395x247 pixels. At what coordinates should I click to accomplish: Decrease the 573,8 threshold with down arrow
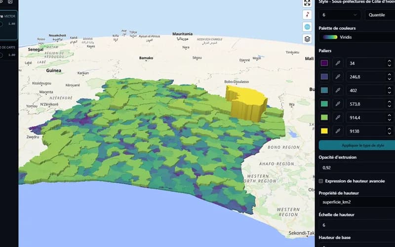coord(390,106)
